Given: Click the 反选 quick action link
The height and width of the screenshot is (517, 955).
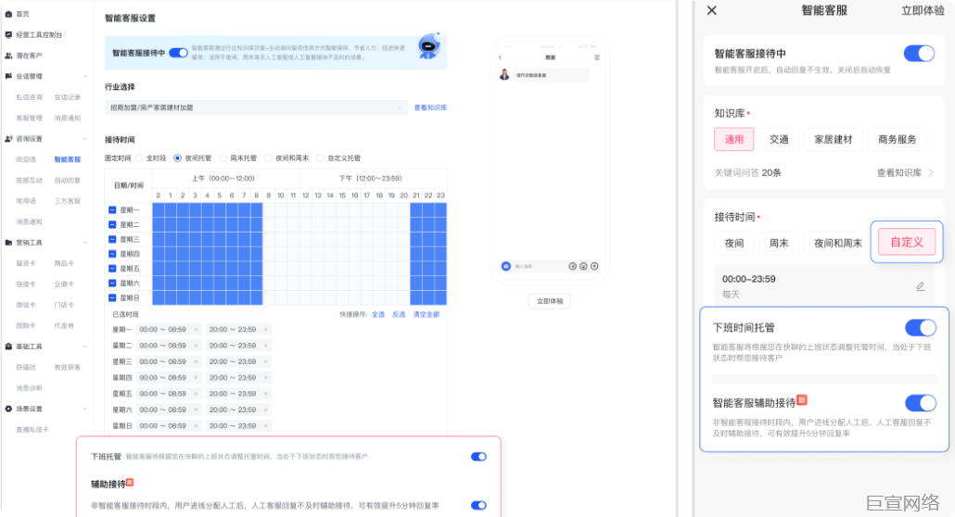Looking at the screenshot, I should pos(399,315).
